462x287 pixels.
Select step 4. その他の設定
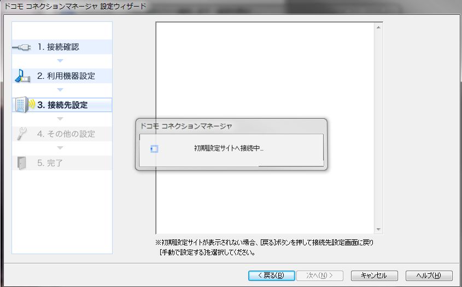pyautogui.click(x=62, y=134)
